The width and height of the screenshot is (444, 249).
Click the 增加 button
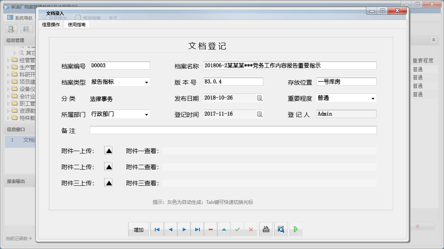point(139,230)
